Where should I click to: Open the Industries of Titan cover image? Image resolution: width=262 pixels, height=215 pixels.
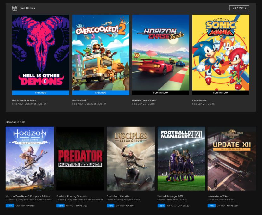coord(232,159)
